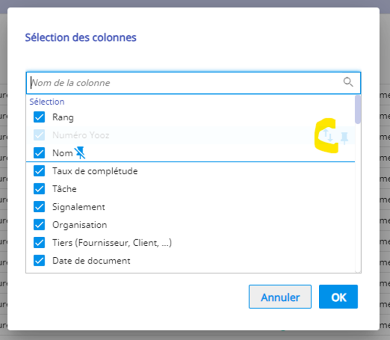Click the empty scrollbar track below the thumb

pos(358,201)
